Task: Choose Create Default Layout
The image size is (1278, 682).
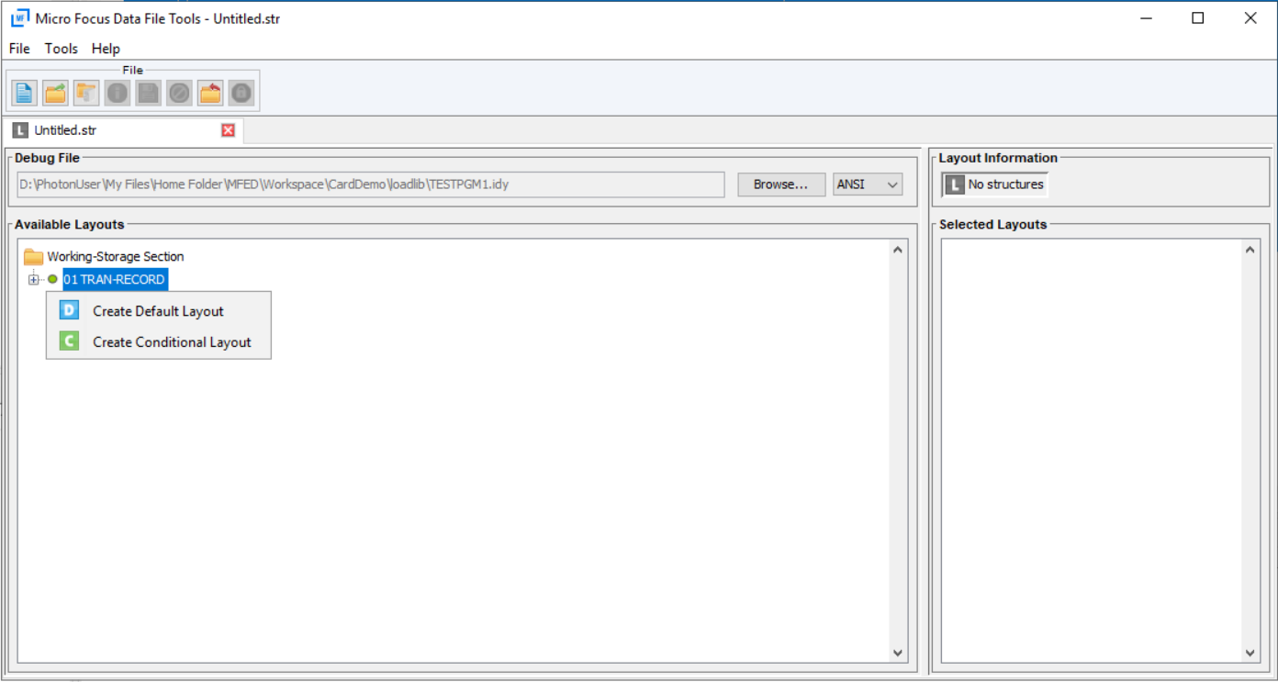Action: 157,310
